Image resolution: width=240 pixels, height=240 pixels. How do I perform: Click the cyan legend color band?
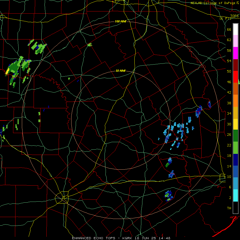click(x=235, y=195)
